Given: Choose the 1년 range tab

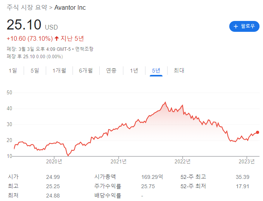Looking at the screenshot, I should [134, 71].
